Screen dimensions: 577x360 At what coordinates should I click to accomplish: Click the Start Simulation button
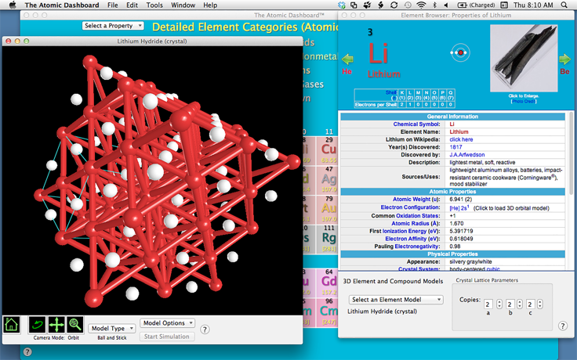(167, 336)
